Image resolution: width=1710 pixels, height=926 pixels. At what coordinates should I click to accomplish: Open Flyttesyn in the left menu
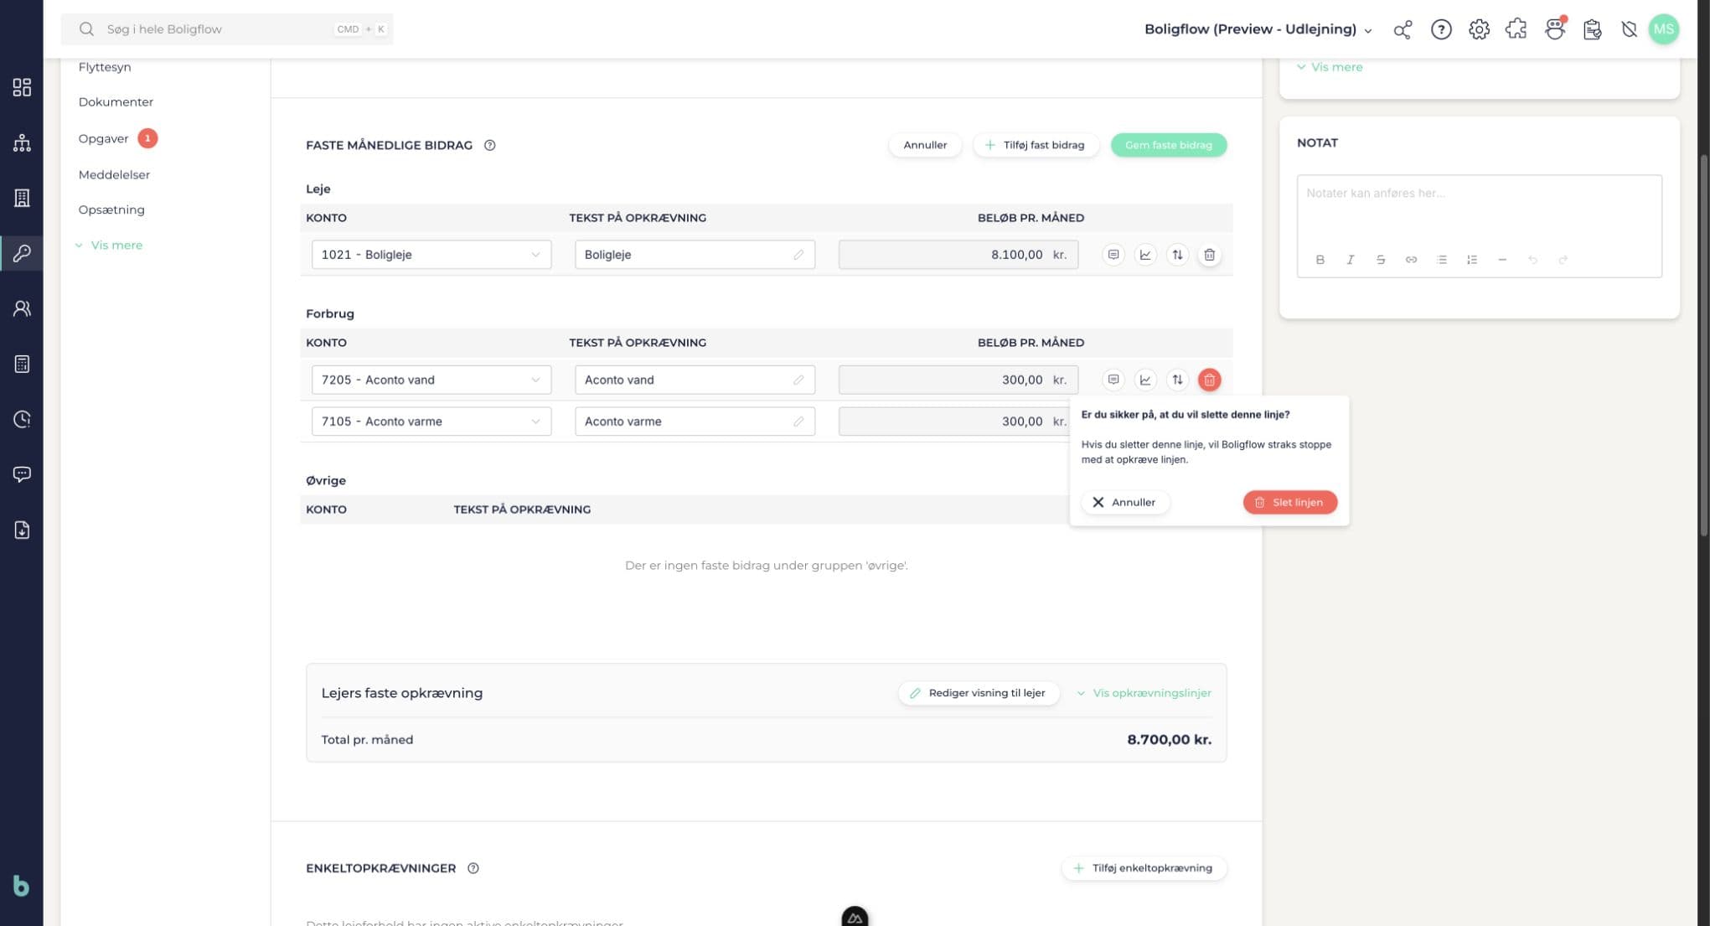105,67
